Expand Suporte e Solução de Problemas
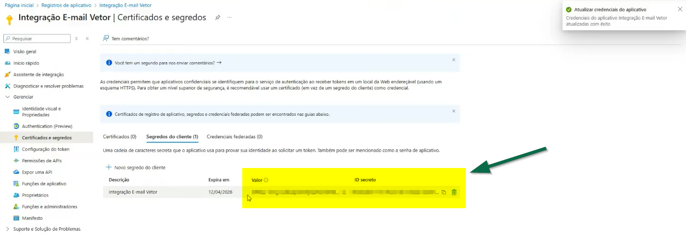686x235 pixels. (7, 229)
